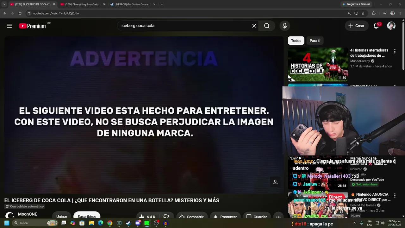Viewport: 405px width, 228px height.
Task: Open Steam from the taskbar
Action: 128,223
